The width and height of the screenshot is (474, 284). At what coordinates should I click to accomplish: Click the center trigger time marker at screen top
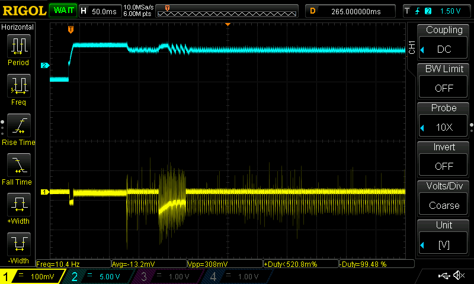[228, 24]
